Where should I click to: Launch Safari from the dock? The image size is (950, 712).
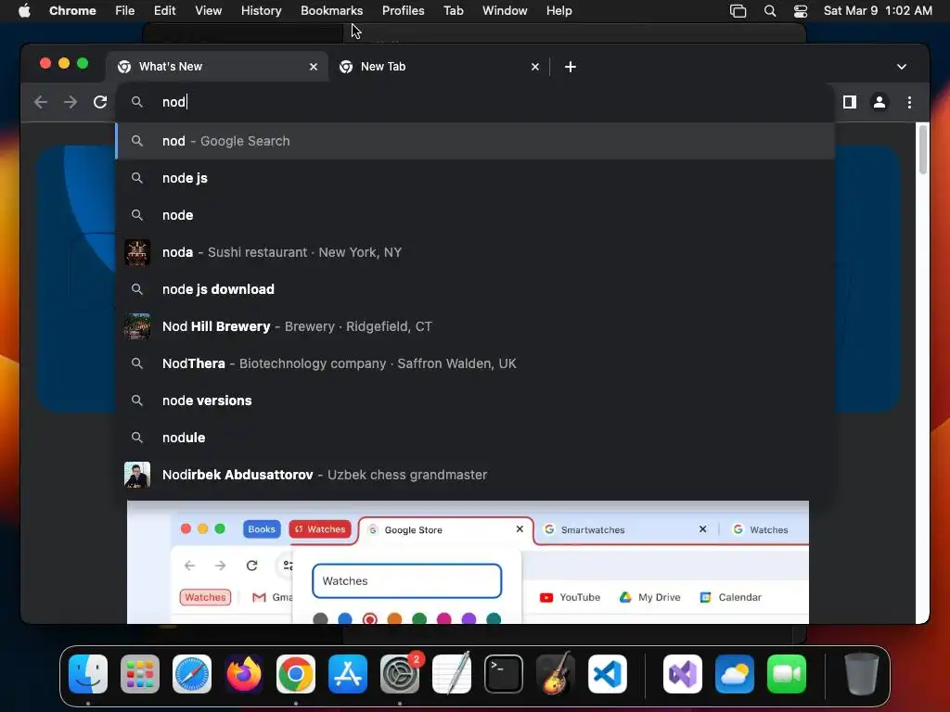[x=192, y=674]
